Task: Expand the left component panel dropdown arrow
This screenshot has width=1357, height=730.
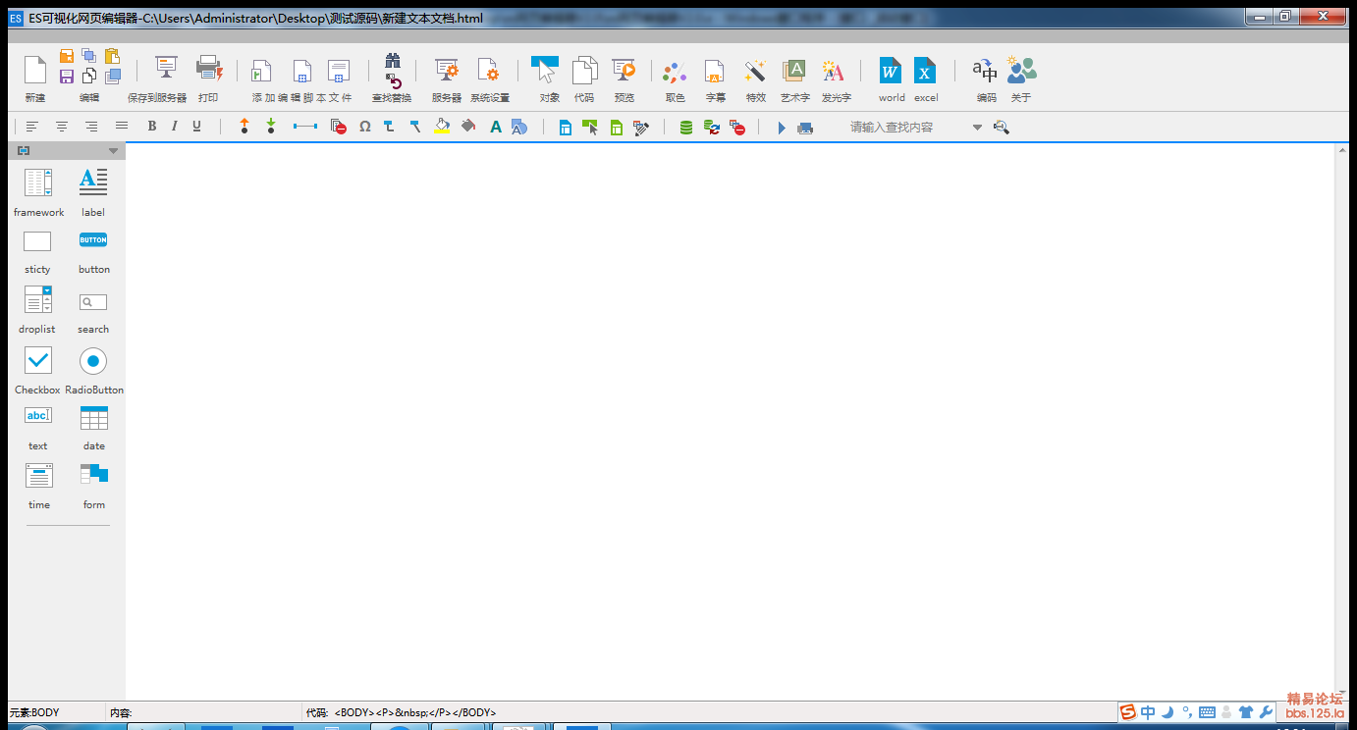Action: (x=113, y=151)
